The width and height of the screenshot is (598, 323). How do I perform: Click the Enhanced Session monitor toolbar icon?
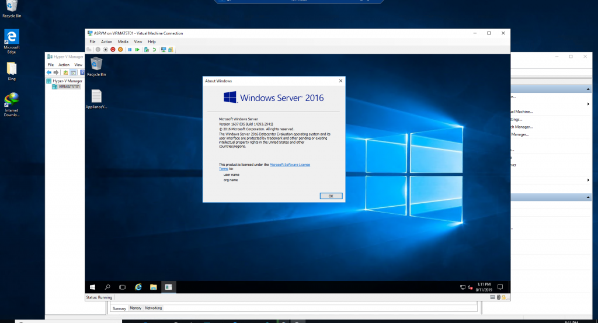pos(164,50)
